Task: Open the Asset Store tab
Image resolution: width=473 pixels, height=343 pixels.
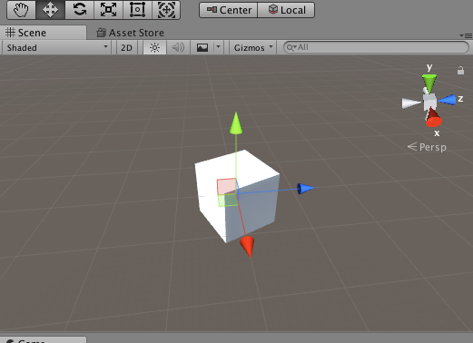Action: [x=130, y=33]
